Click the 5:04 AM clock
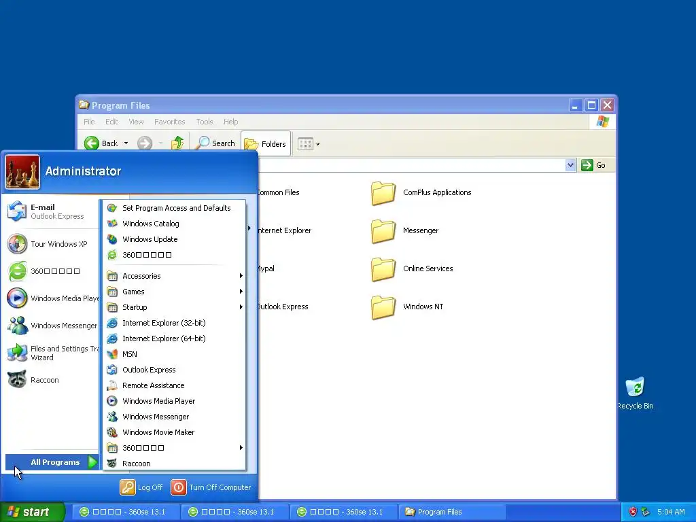This screenshot has width=696, height=522. point(671,512)
